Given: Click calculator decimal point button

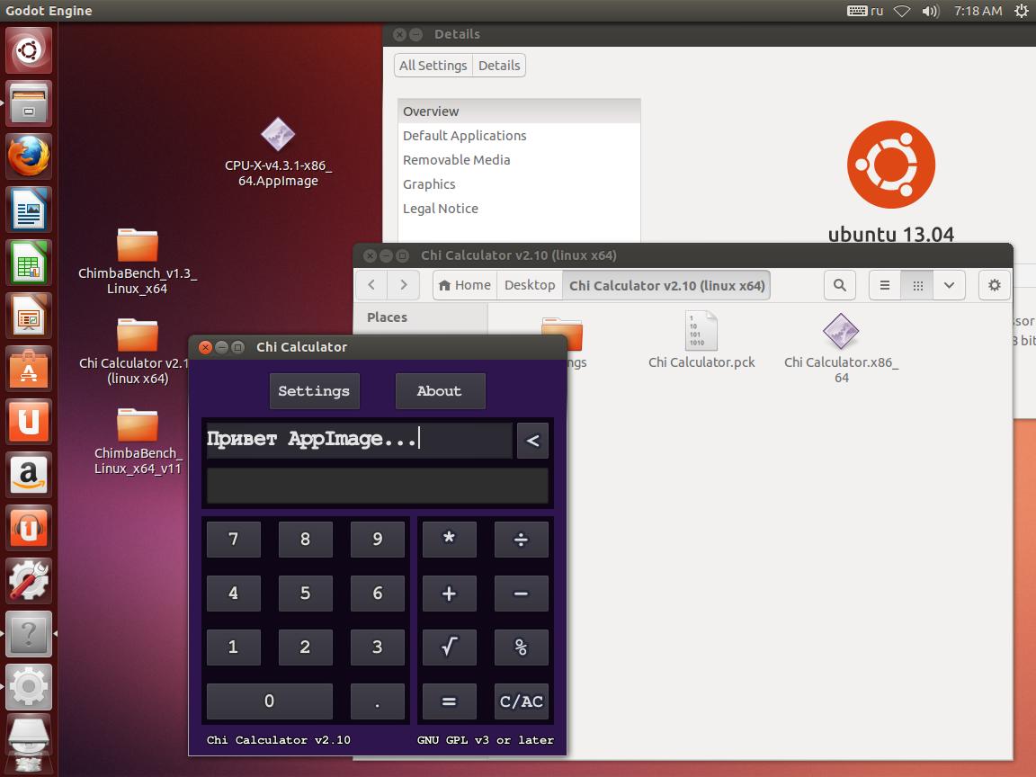Looking at the screenshot, I should click(378, 701).
